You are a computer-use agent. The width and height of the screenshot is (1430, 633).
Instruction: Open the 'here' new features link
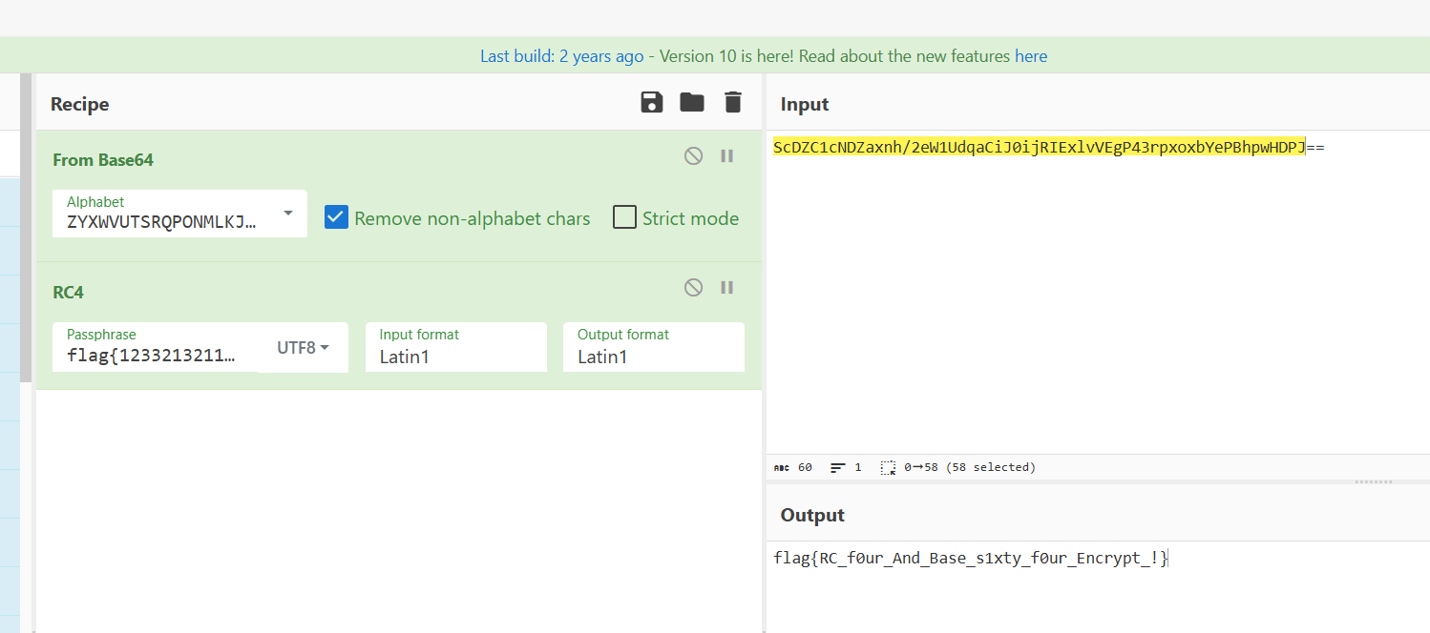(1031, 56)
